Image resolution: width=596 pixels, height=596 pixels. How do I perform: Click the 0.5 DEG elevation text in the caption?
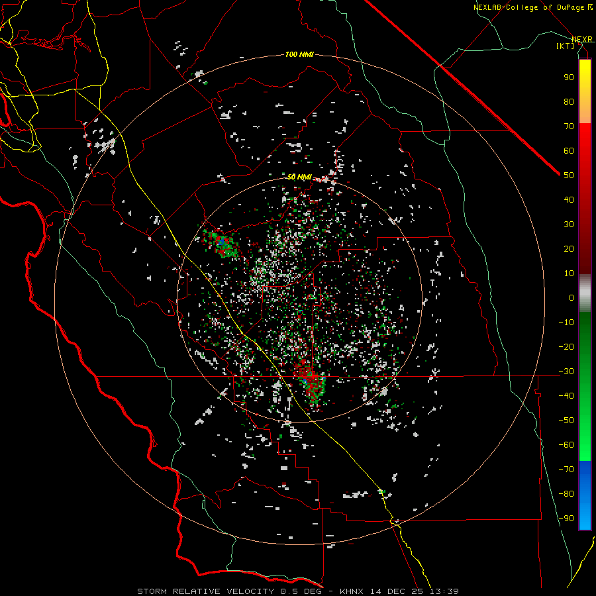[301, 591]
